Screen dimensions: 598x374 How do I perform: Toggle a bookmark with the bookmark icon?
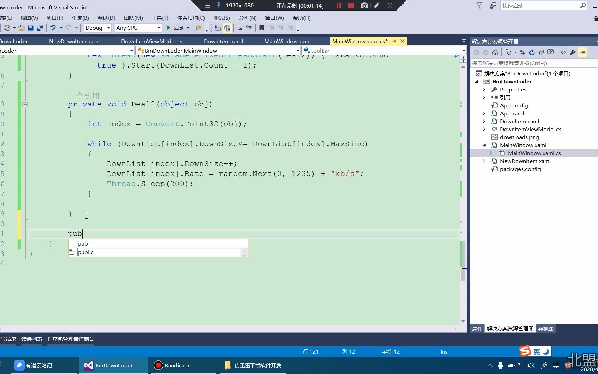tap(262, 28)
